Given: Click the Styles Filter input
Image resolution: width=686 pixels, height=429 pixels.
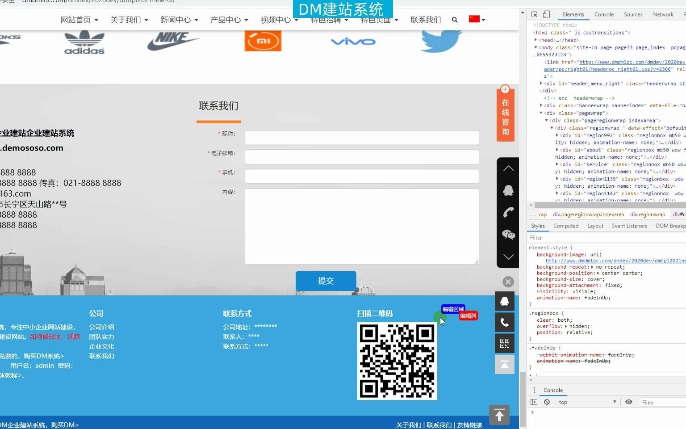Looking at the screenshot, I should coord(607,238).
